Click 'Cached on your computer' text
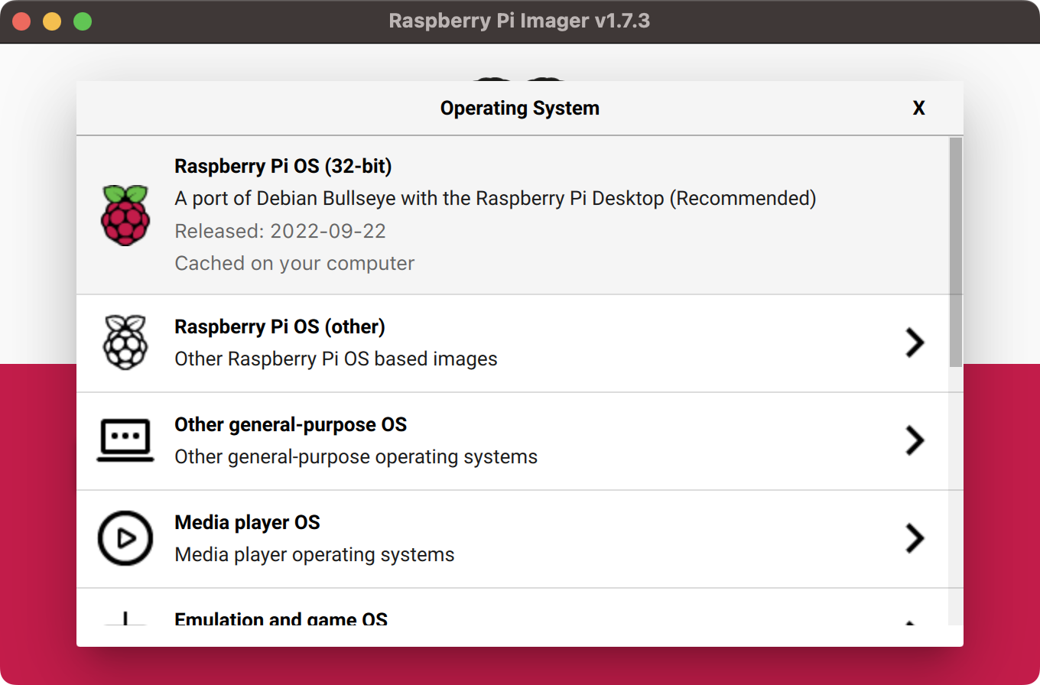1040x685 pixels. (x=294, y=263)
